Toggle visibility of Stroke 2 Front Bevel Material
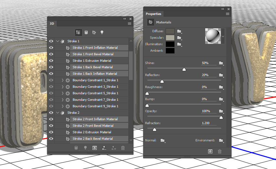The width and height of the screenshot is (276, 169). [x=51, y=126]
